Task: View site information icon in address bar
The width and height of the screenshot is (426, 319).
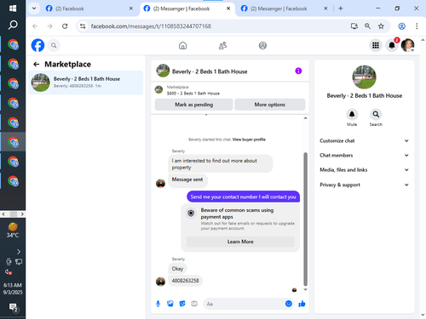Action: coord(83,26)
